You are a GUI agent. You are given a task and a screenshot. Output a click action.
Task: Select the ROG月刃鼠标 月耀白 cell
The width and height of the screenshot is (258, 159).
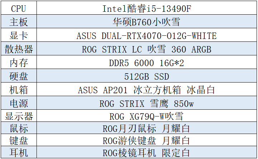point(146,128)
